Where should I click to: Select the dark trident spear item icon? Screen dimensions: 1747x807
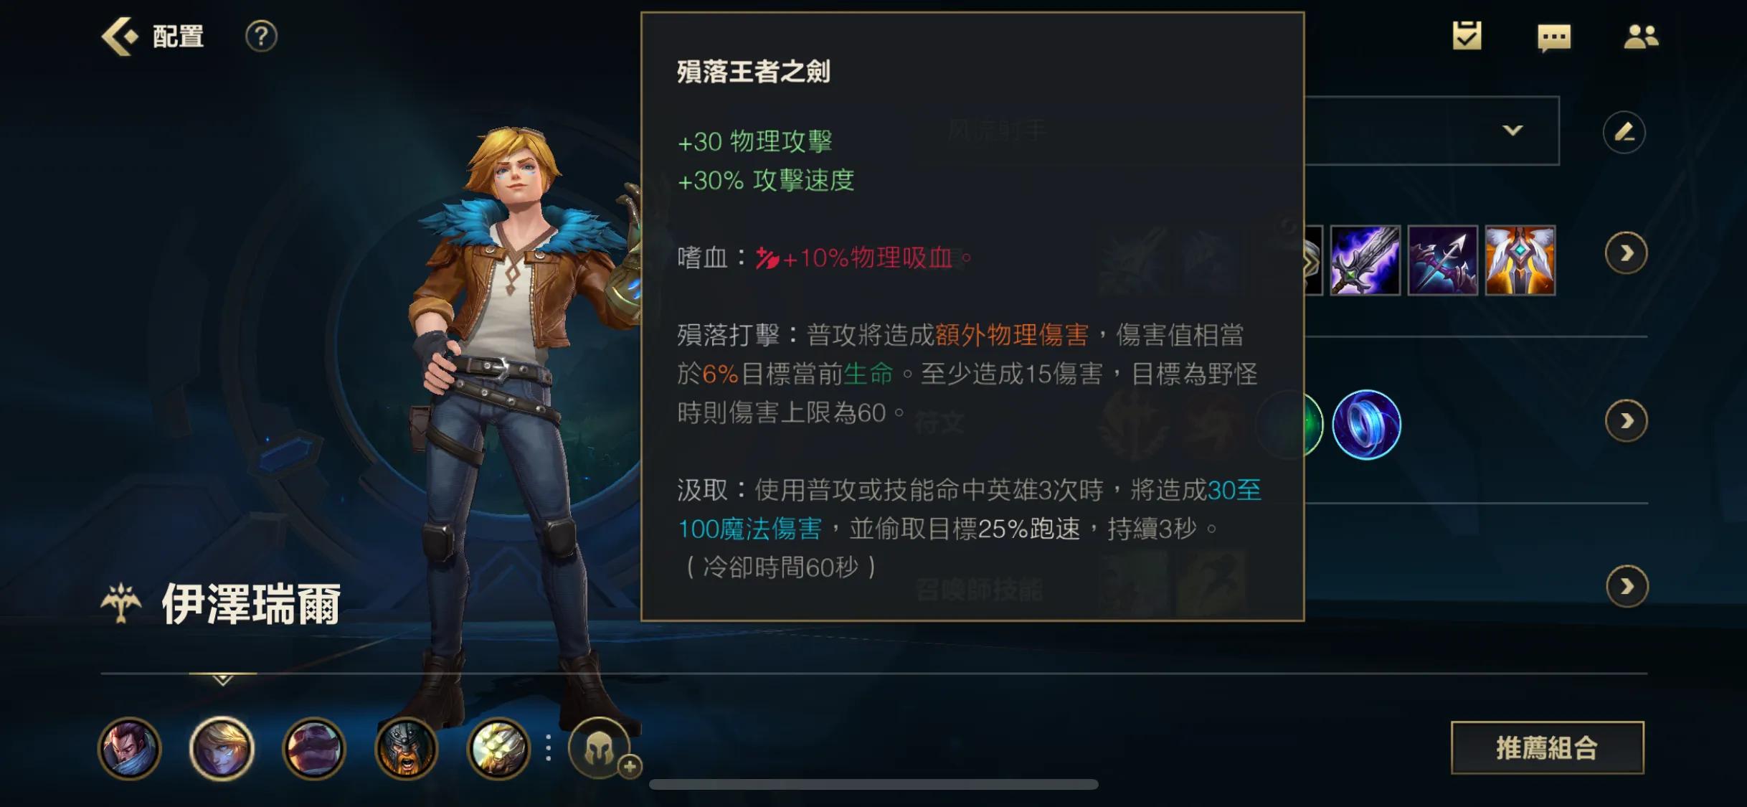click(x=1442, y=260)
